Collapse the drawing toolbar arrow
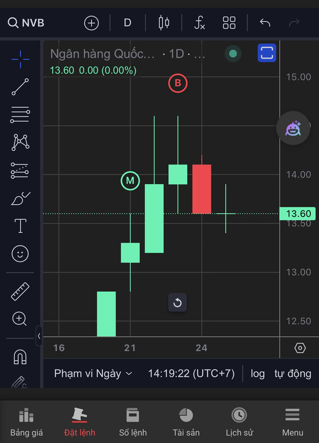The image size is (319, 443). point(39,336)
